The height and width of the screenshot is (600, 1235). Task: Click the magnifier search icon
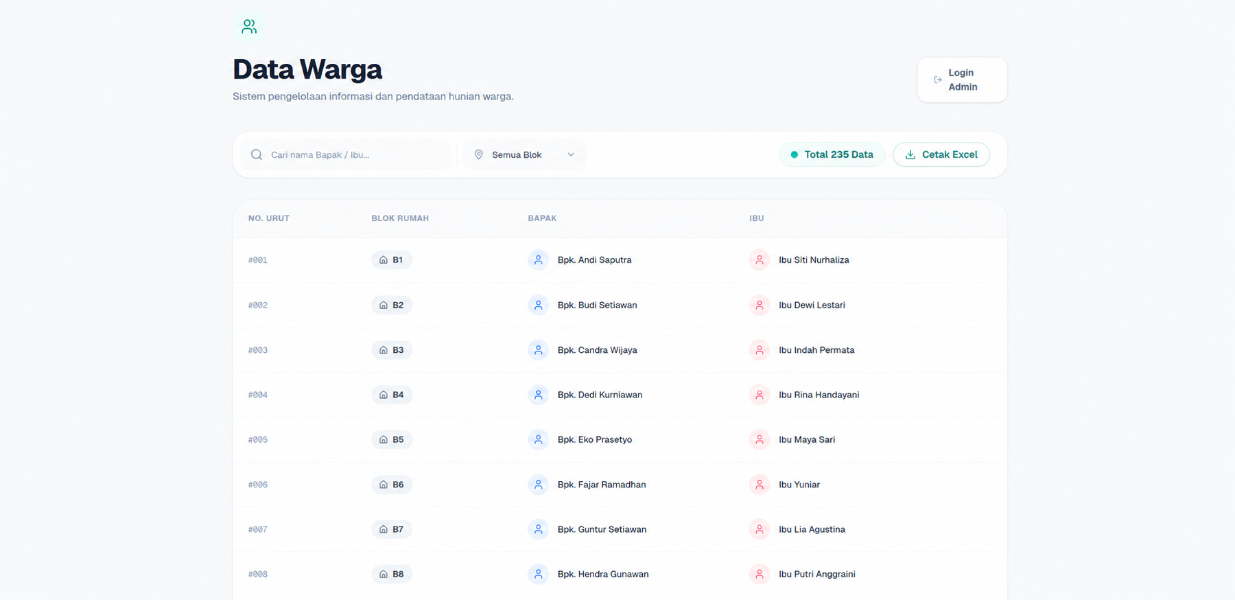coord(257,154)
